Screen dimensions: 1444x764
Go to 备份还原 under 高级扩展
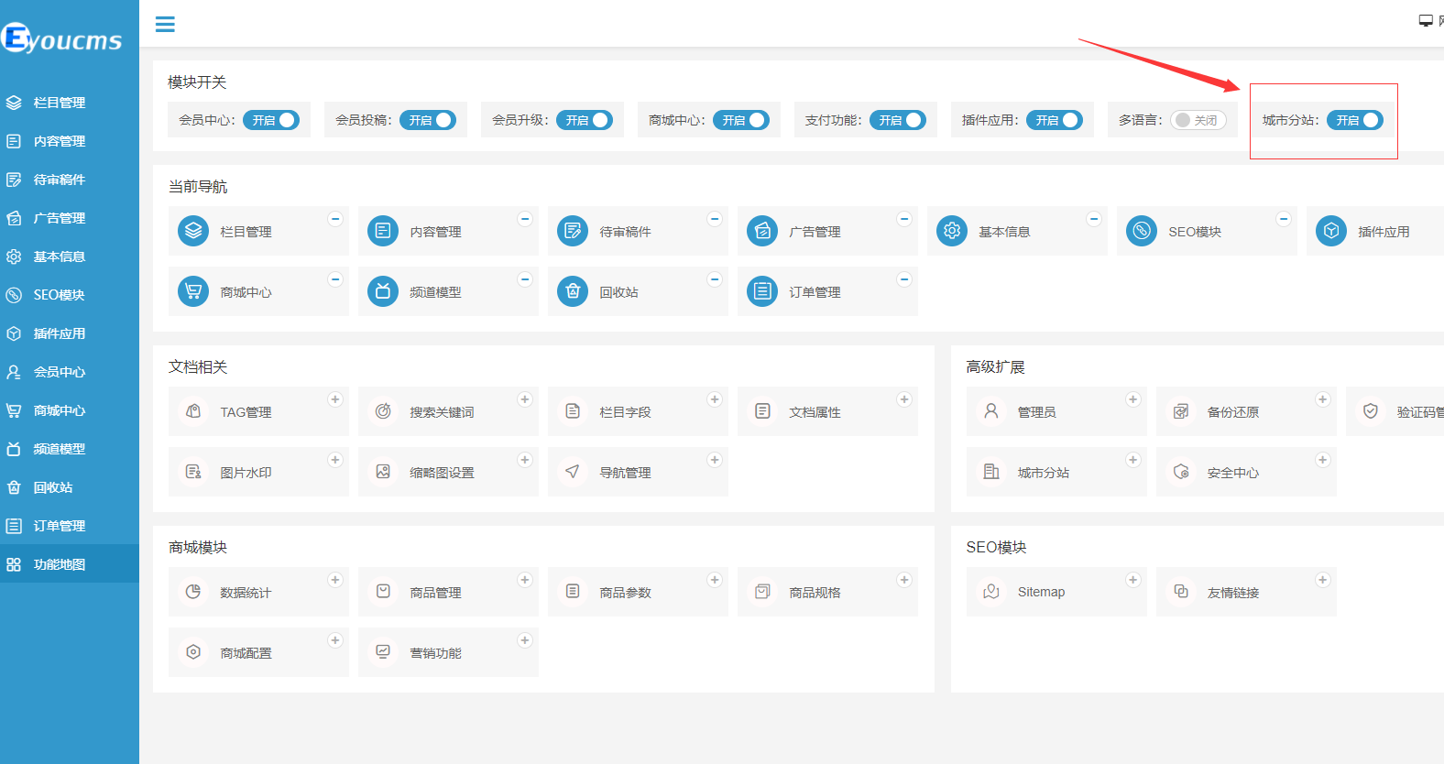tap(1232, 412)
